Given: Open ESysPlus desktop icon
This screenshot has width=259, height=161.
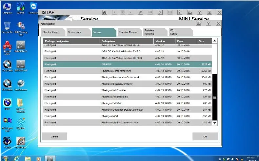Looking at the screenshot, I should [x=21, y=123].
